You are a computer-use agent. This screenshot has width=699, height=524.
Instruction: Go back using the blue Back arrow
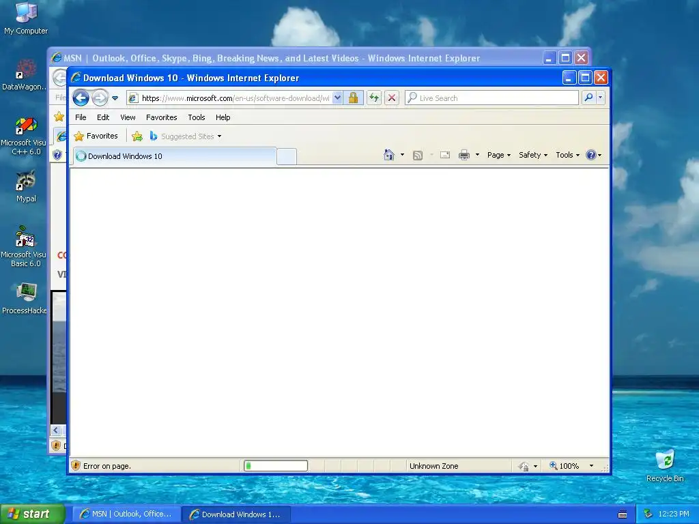[x=81, y=98]
